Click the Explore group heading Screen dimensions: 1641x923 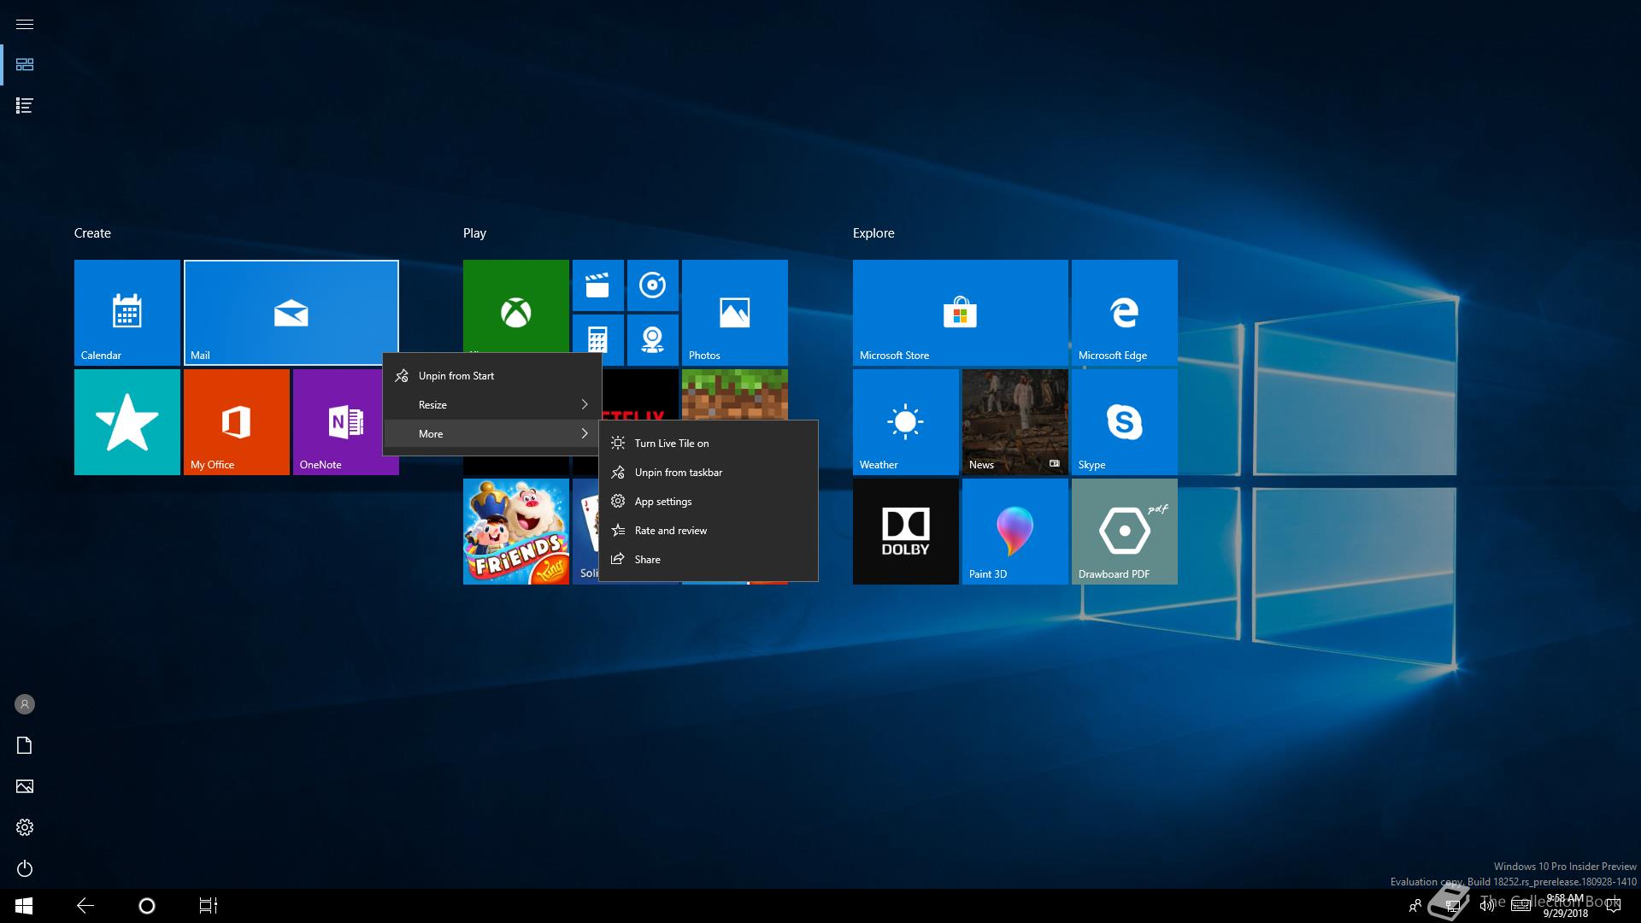click(873, 233)
